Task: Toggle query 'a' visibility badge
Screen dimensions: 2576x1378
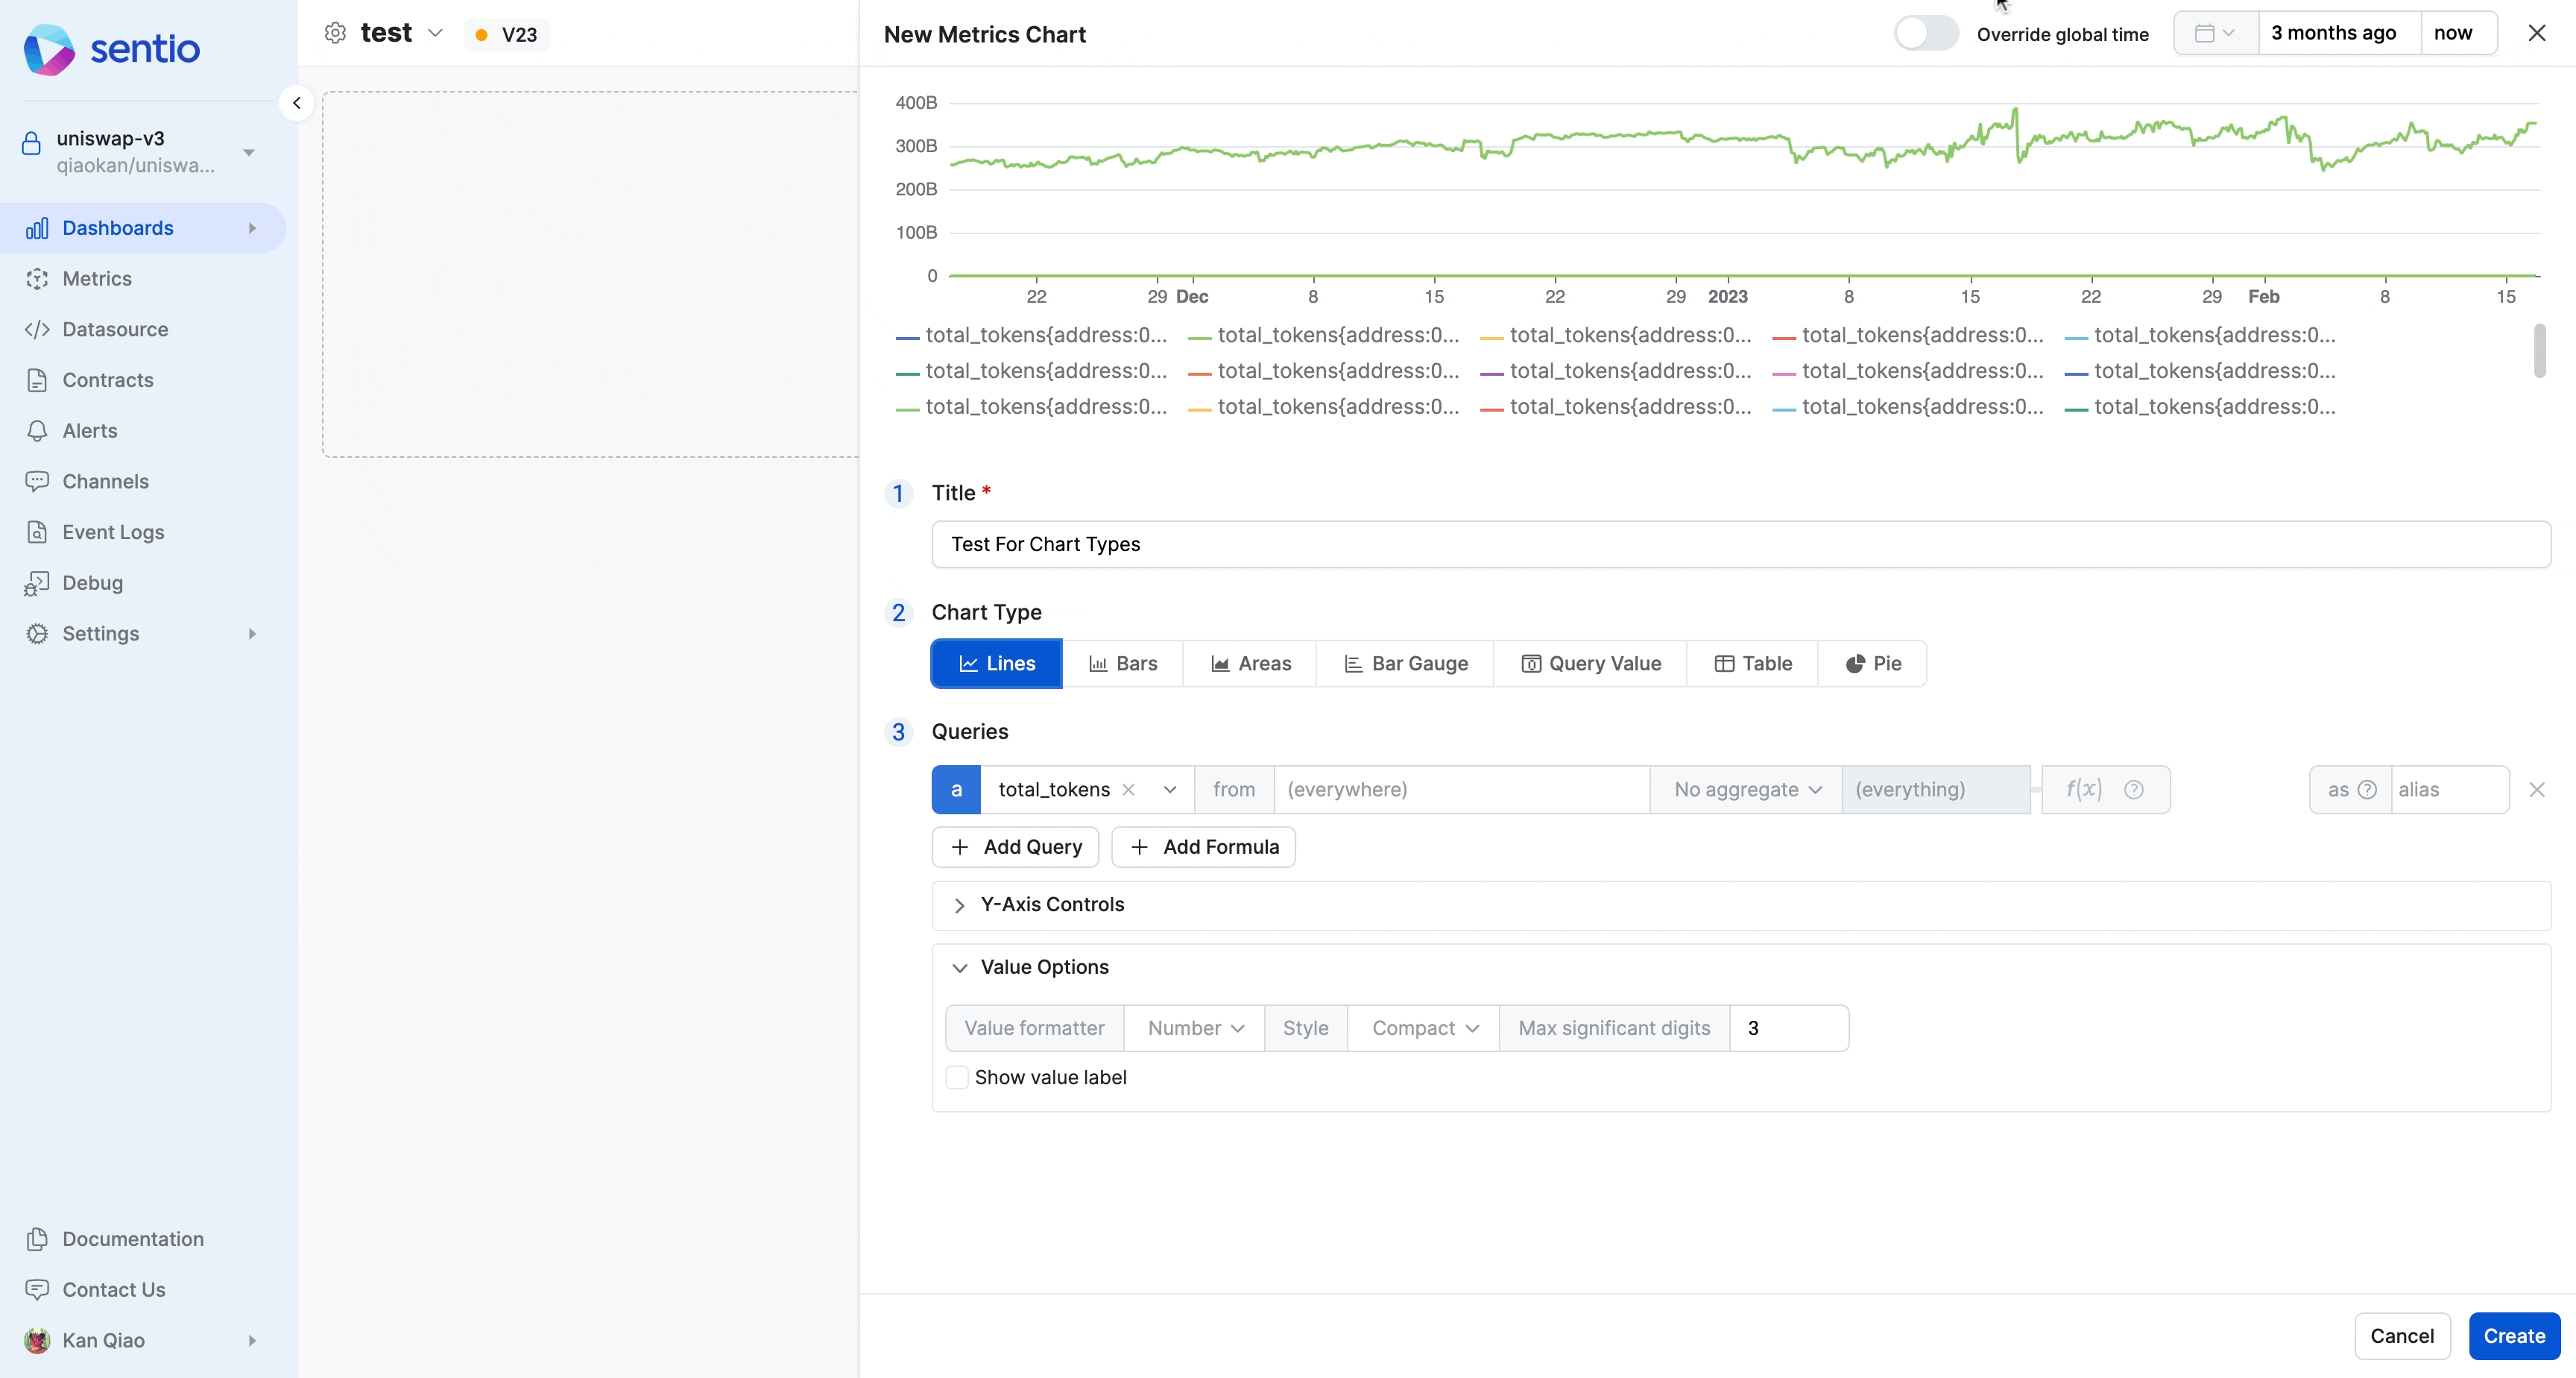Action: click(956, 790)
